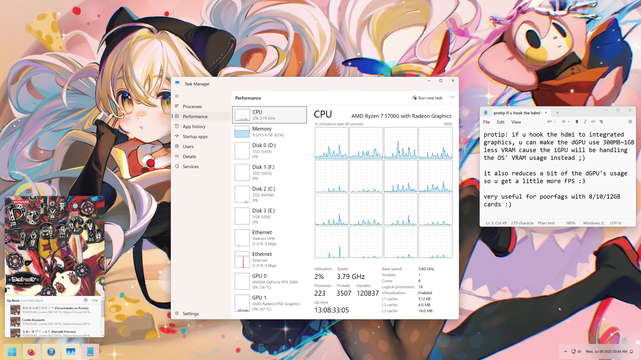Insert a link in Notepad
Viewport: 641px width, 360px height.
pos(593,122)
